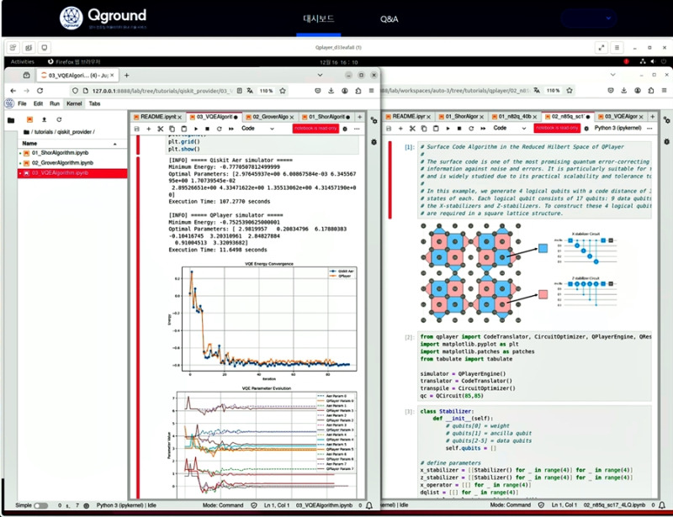Click the cut scissors icon in right notebook toolbar
673x517 pixels.
412,129
